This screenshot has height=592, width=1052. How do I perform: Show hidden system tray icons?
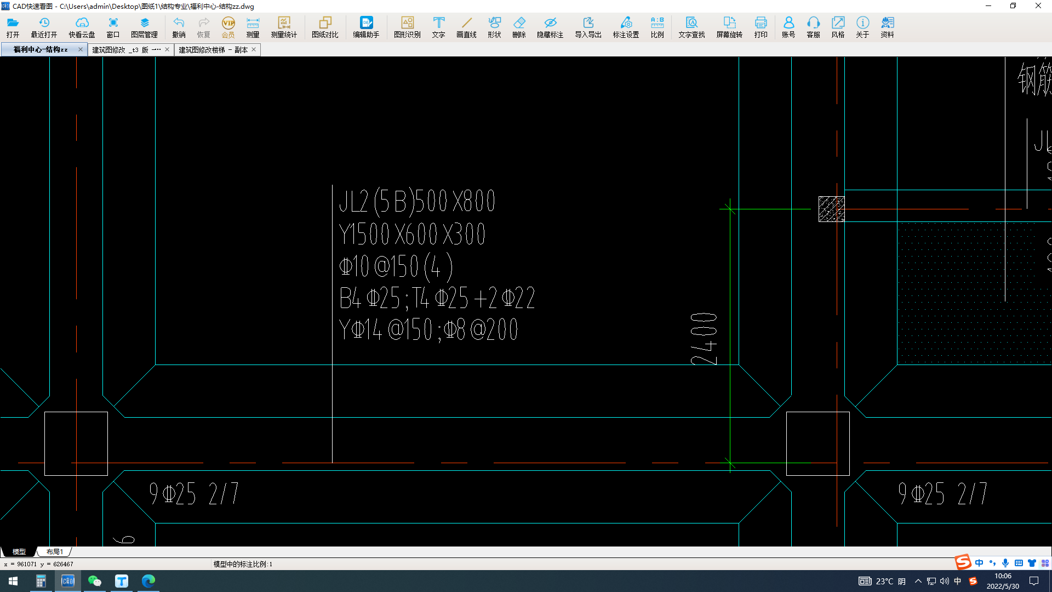click(918, 581)
